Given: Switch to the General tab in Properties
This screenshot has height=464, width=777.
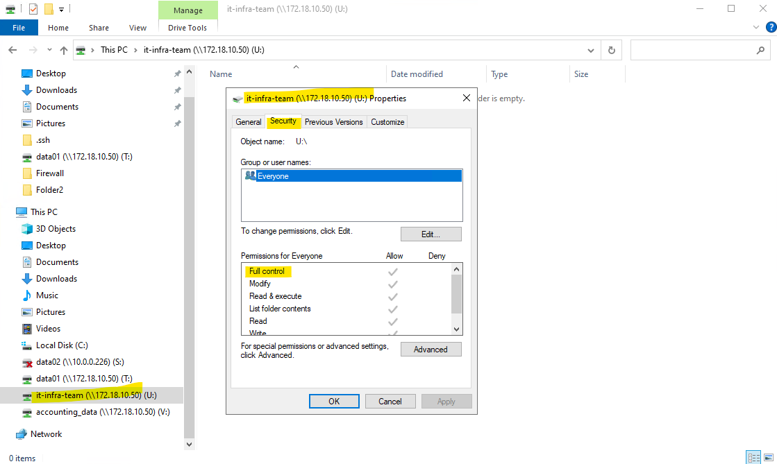Looking at the screenshot, I should 249,122.
